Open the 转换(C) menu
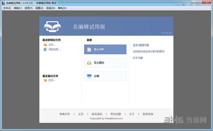The image size is (213, 131). coord(18,8)
